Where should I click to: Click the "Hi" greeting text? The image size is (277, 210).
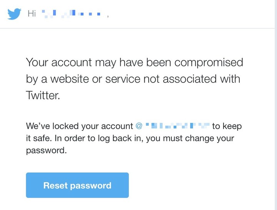point(32,14)
